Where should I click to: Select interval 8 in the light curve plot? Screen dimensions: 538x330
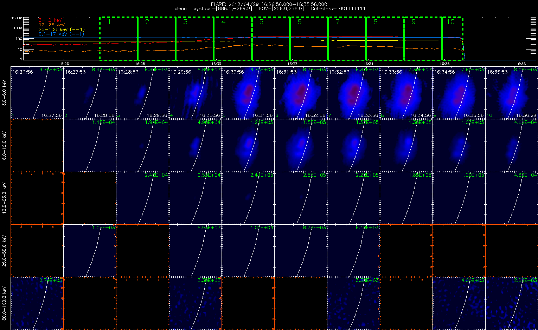385,39
